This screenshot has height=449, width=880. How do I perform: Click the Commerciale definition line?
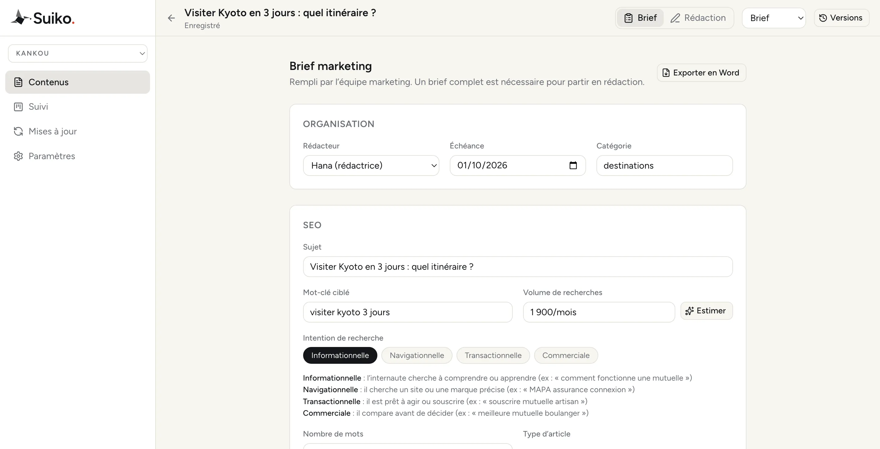pos(446,413)
